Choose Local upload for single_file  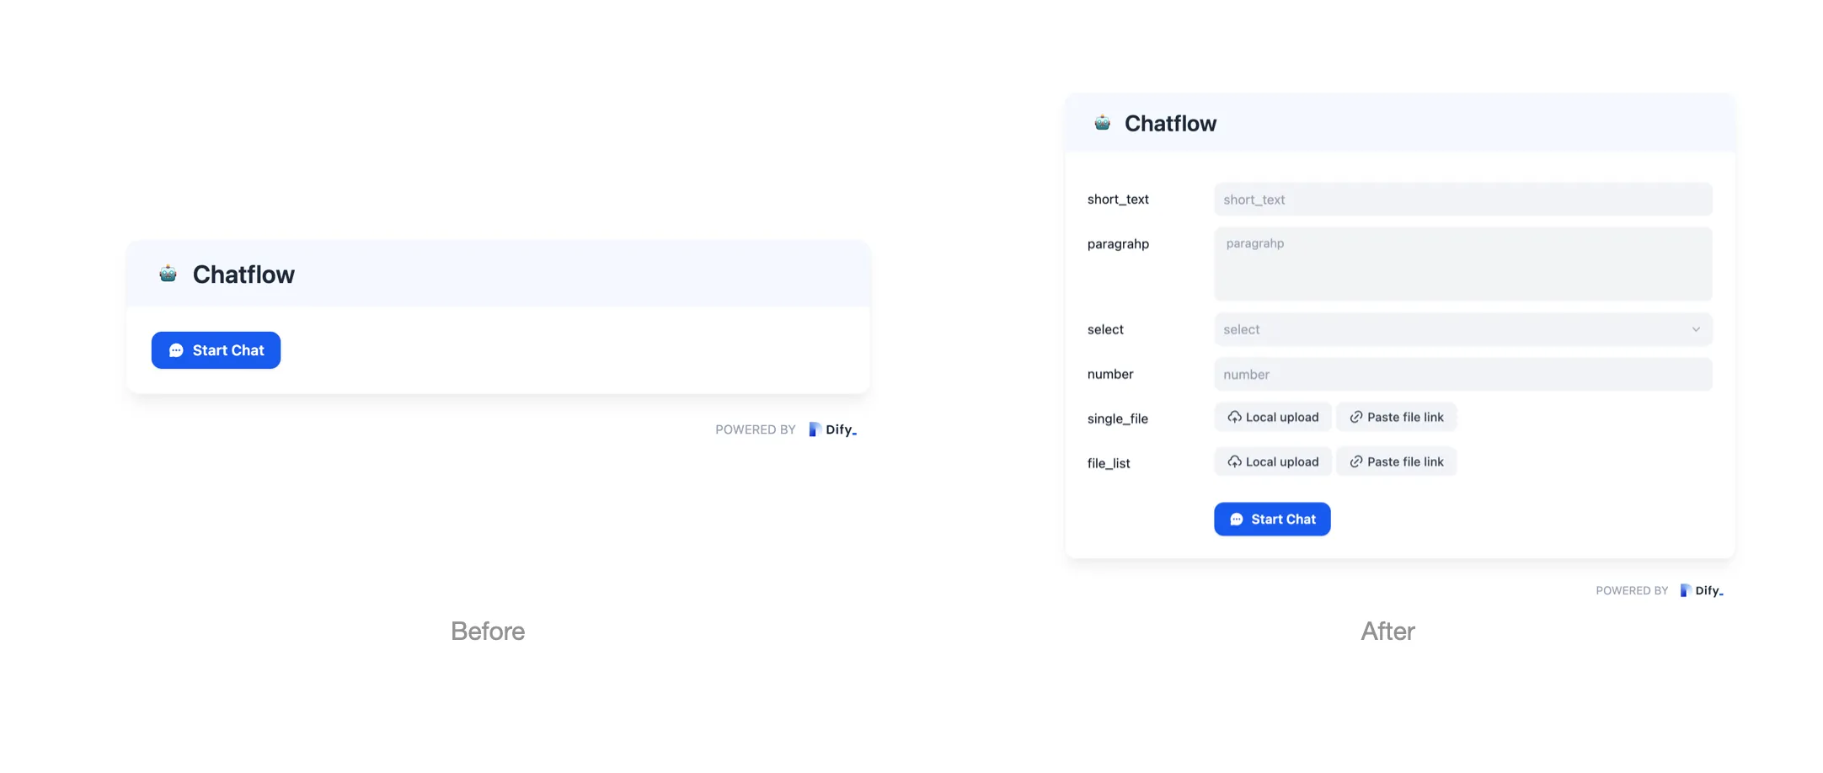click(1273, 417)
